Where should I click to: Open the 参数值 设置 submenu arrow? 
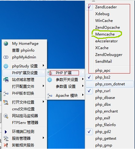[83, 86]
